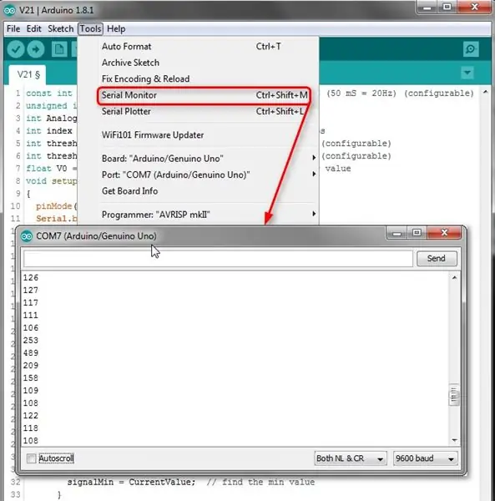Viewport: 495px width, 501px height.
Task: Click the New sketch file icon
Action: pyautogui.click(x=59, y=49)
